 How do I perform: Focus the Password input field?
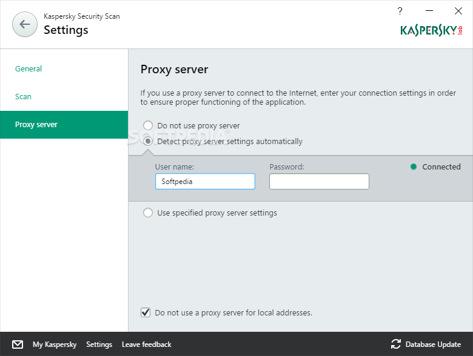319,181
